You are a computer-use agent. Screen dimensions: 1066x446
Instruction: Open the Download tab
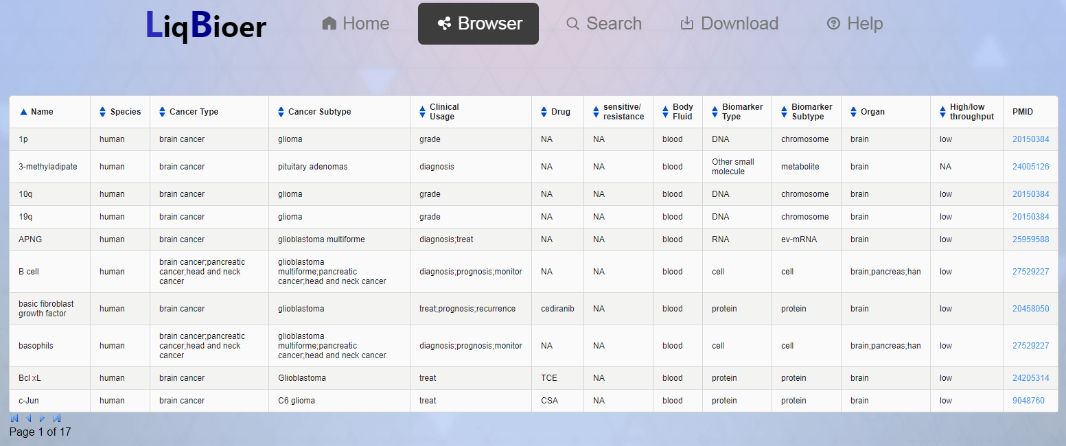coord(729,24)
